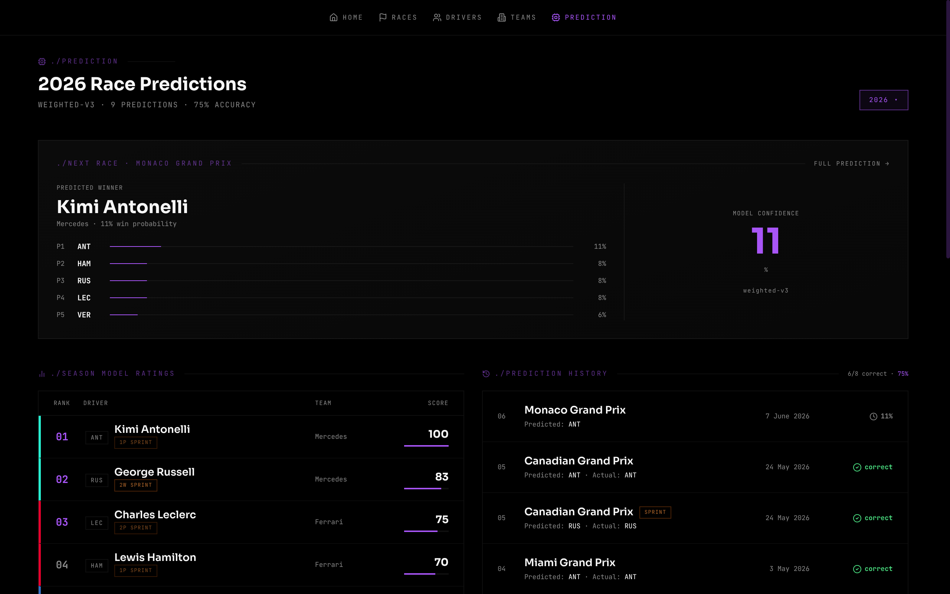Click the Races flag icon

(x=383, y=17)
